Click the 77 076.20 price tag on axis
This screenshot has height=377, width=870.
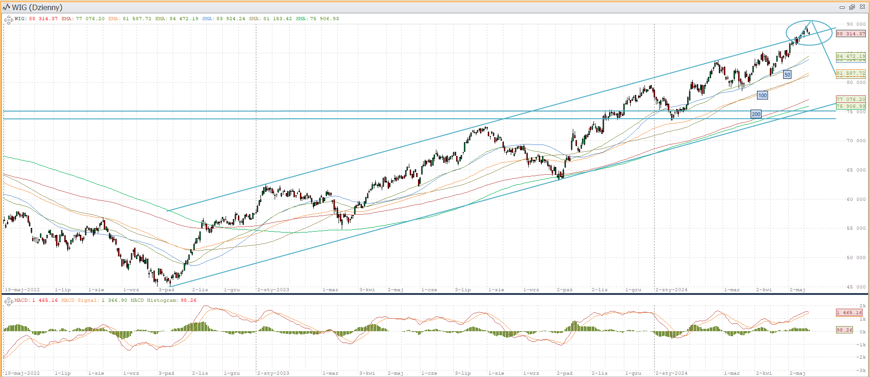(x=851, y=99)
